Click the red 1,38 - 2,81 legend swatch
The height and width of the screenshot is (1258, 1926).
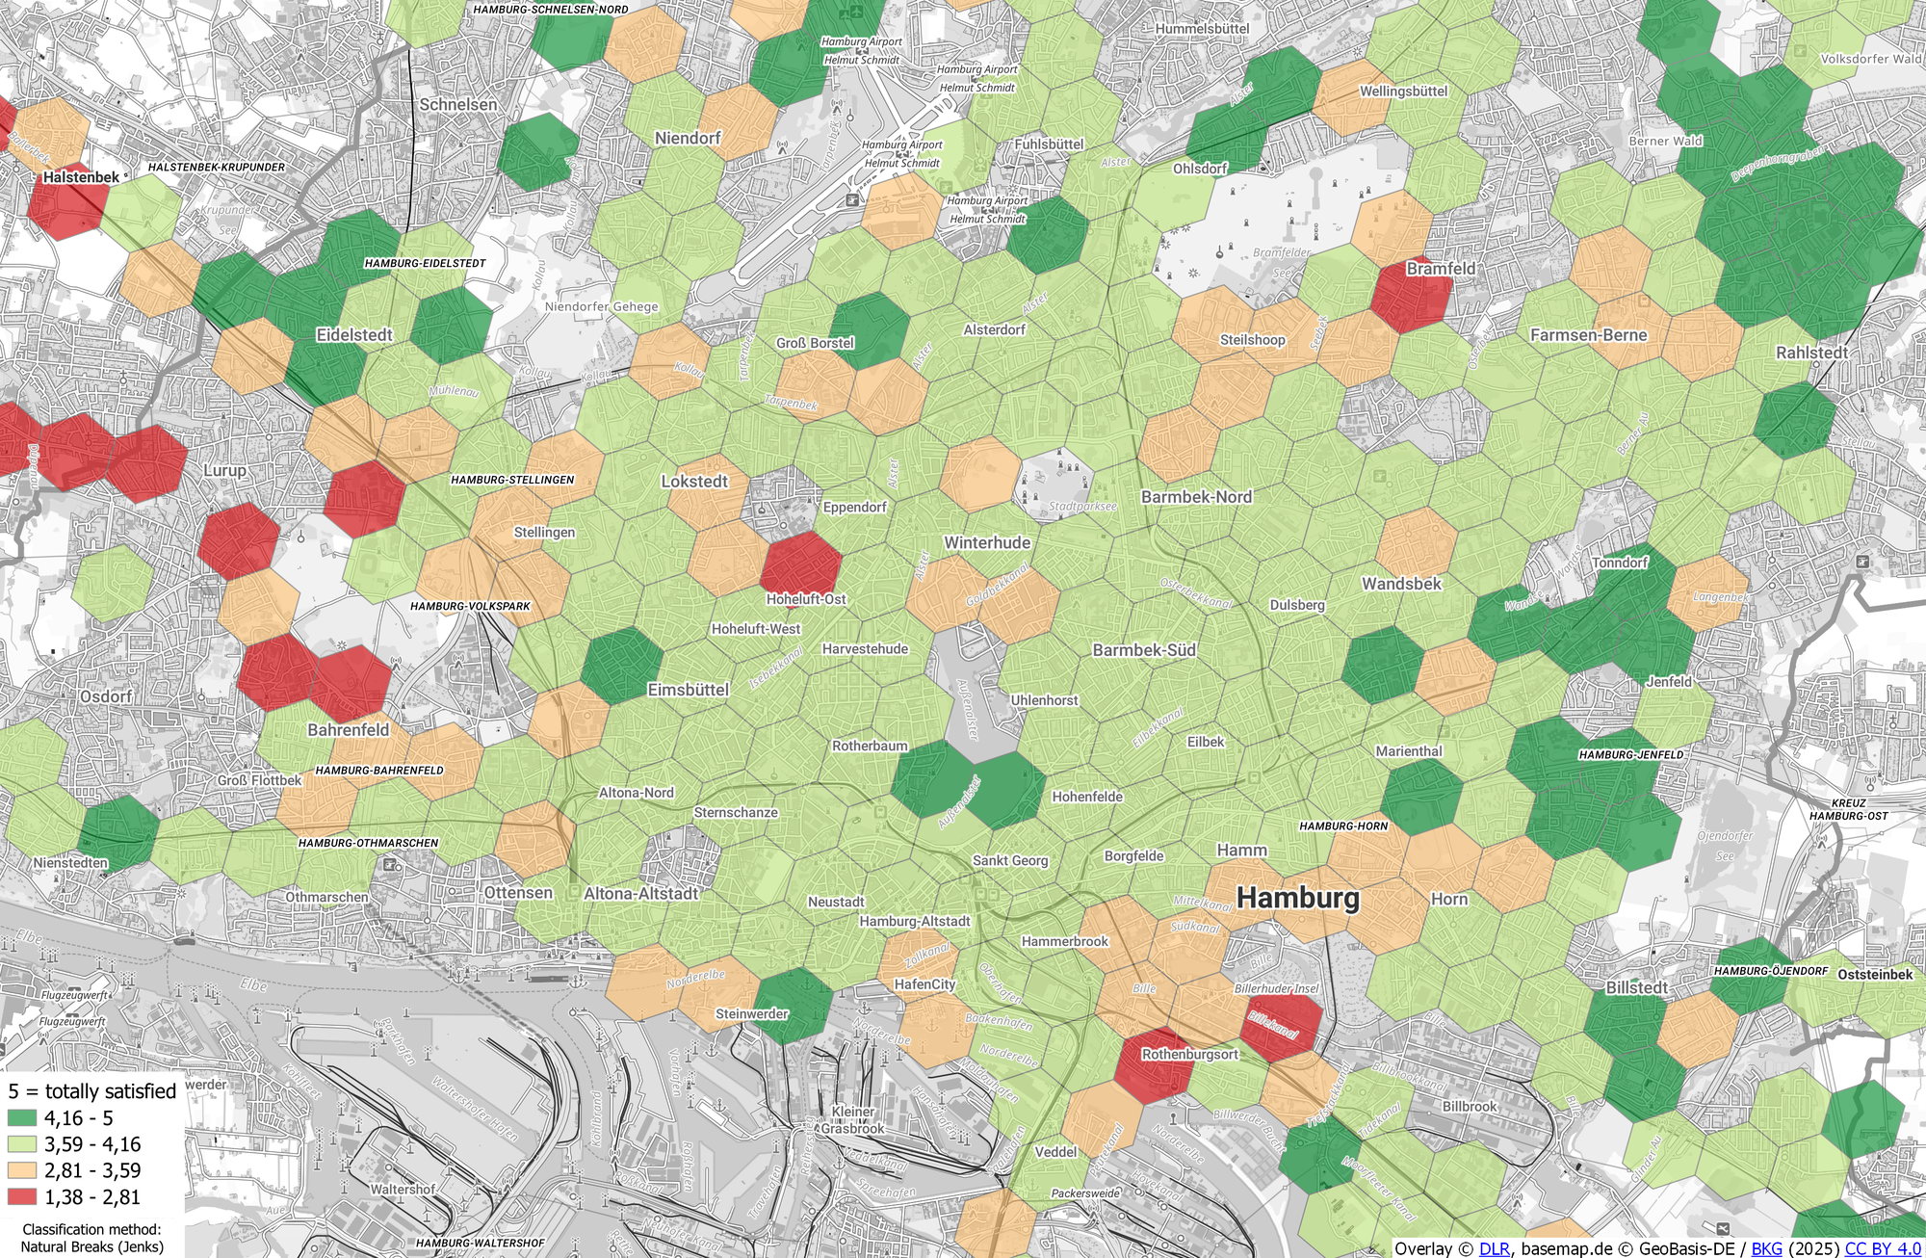point(22,1197)
